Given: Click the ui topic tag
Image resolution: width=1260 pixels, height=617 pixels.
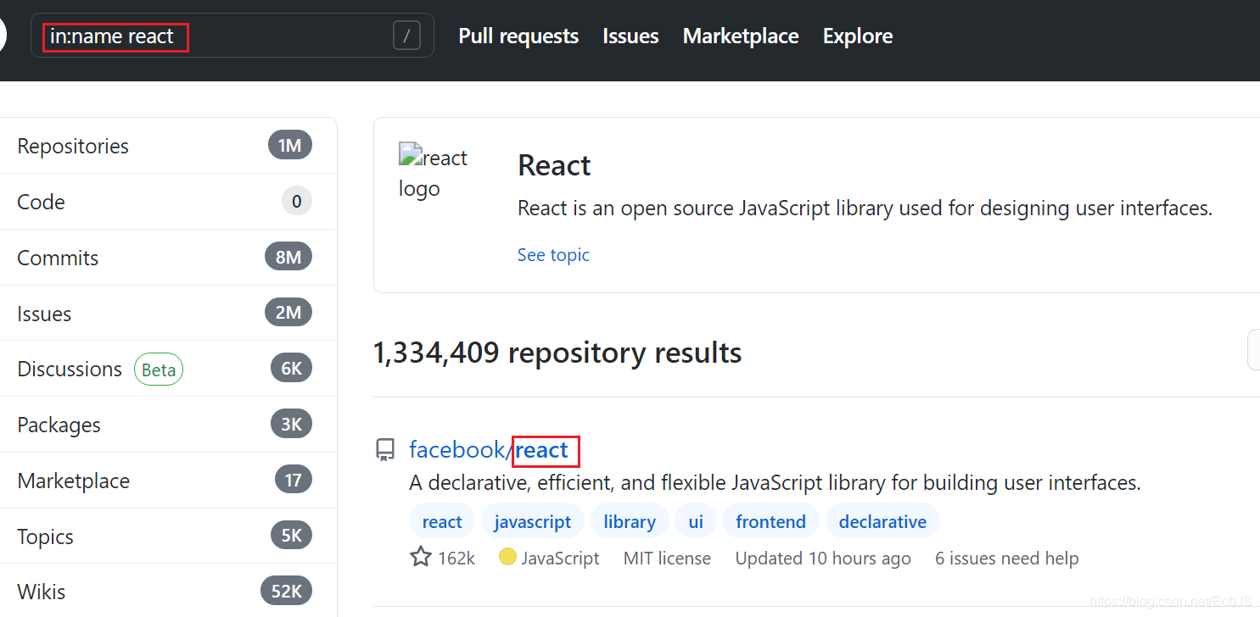Looking at the screenshot, I should [696, 521].
